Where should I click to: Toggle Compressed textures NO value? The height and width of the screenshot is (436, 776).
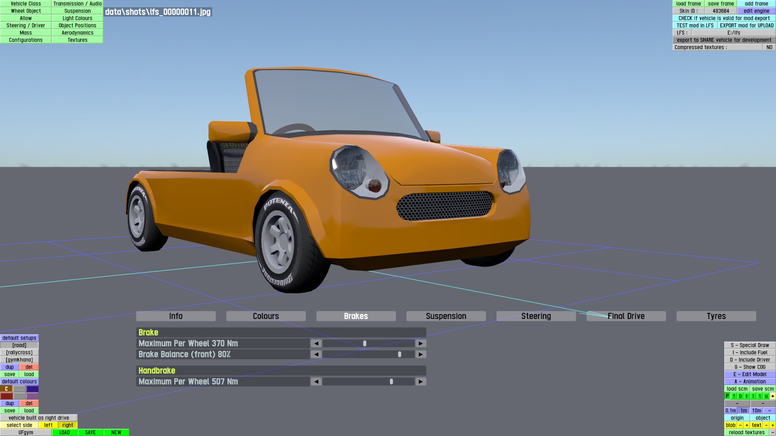pos(769,47)
